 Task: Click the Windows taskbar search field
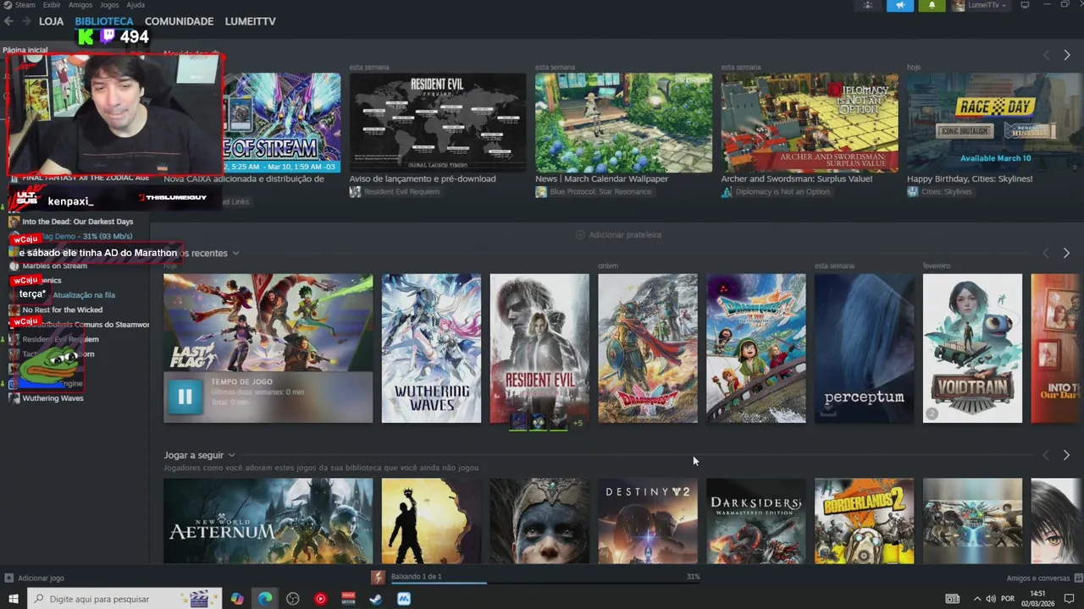124,599
